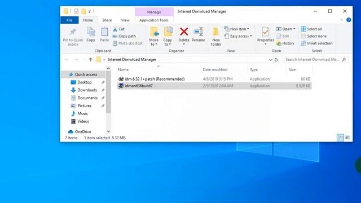Cut the selected file
This screenshot has width=361, height=203.
point(119,29)
